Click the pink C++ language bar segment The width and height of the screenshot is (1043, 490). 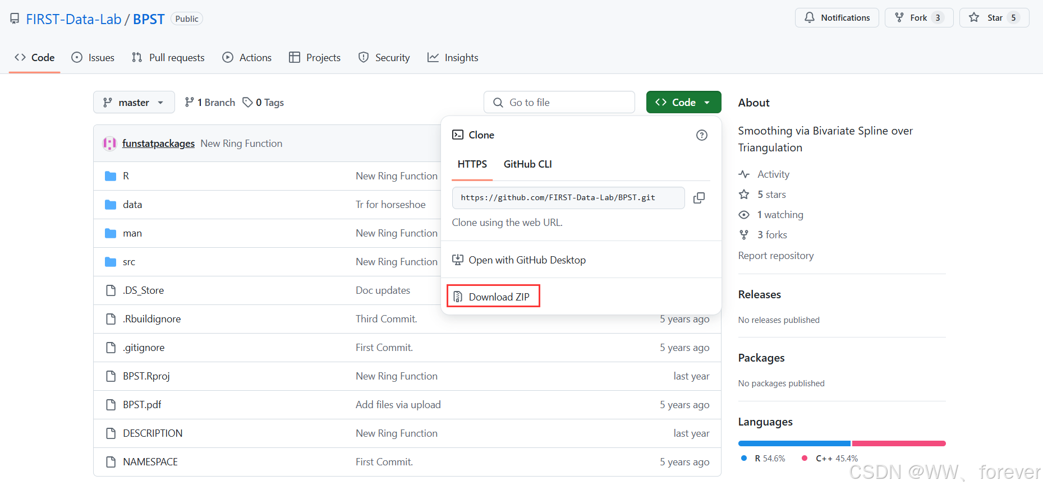pos(899,443)
